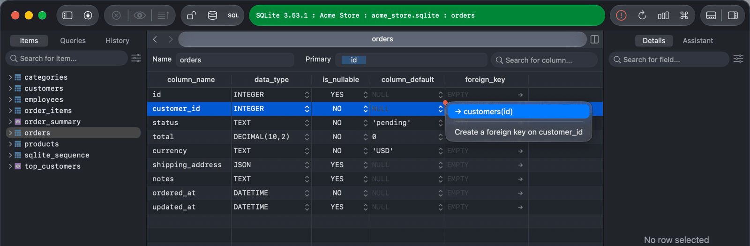Open is_nullable dropdown for total row
The image size is (750, 246).
coord(366,137)
